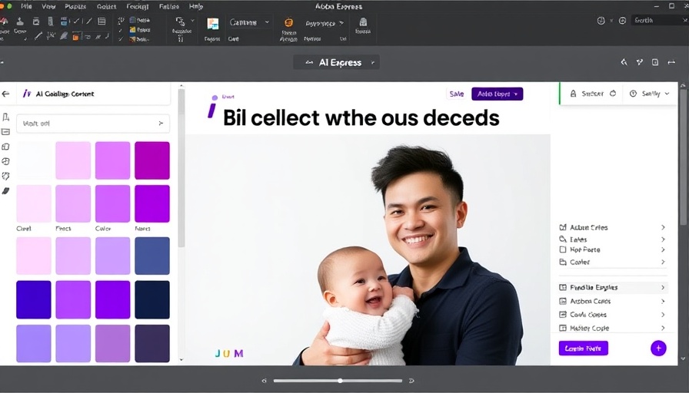Click the round purple plus button

pos(658,348)
